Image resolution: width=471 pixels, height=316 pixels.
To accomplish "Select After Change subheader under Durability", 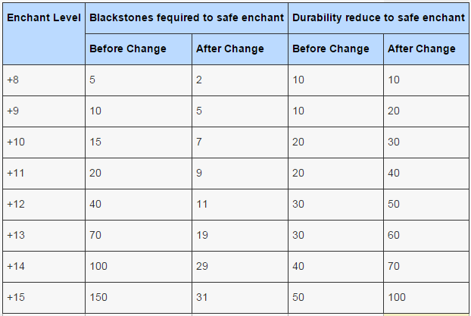I will [422, 48].
